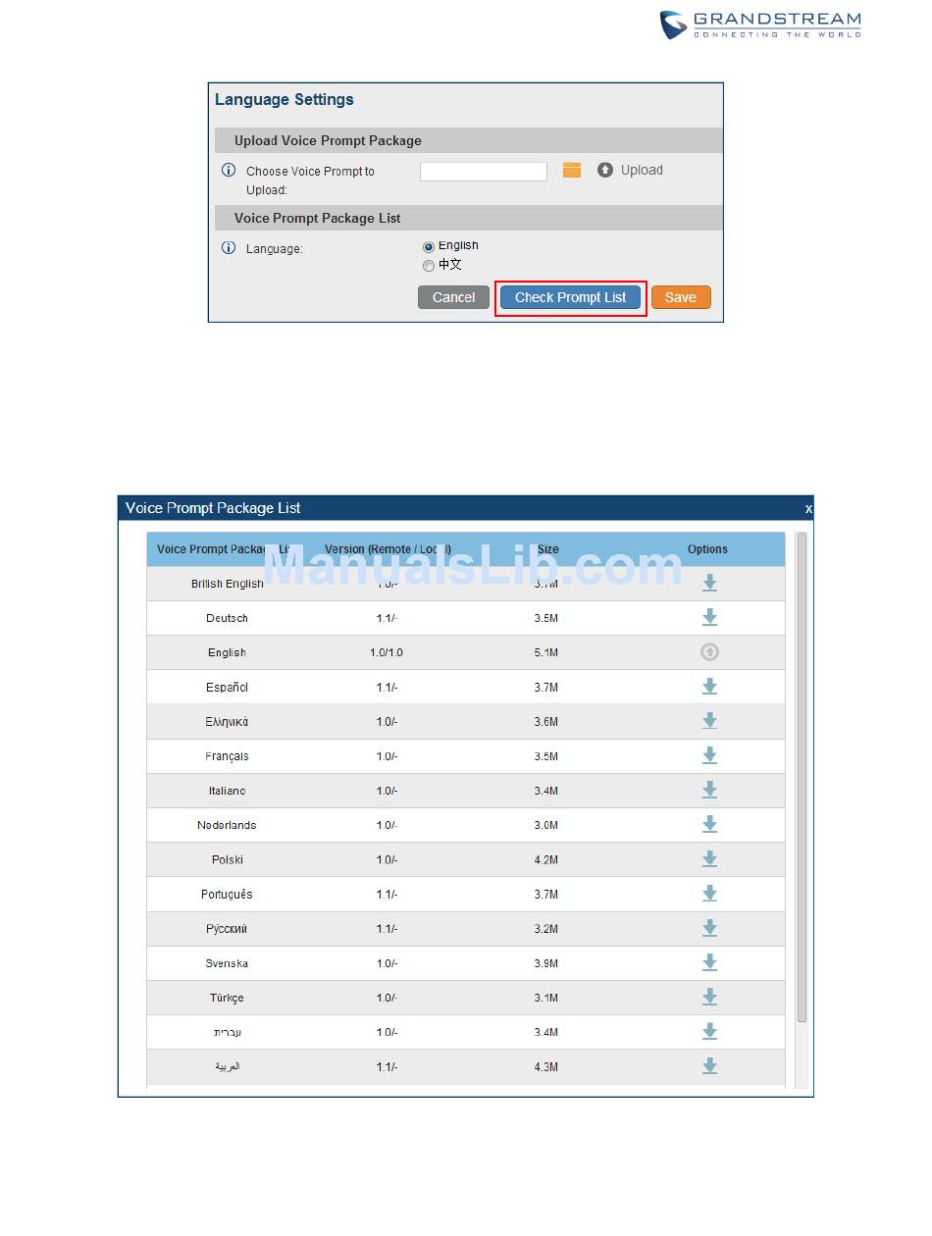Screen dimensions: 932x1236
Task: Download the Español voice prompt package
Action: (709, 688)
